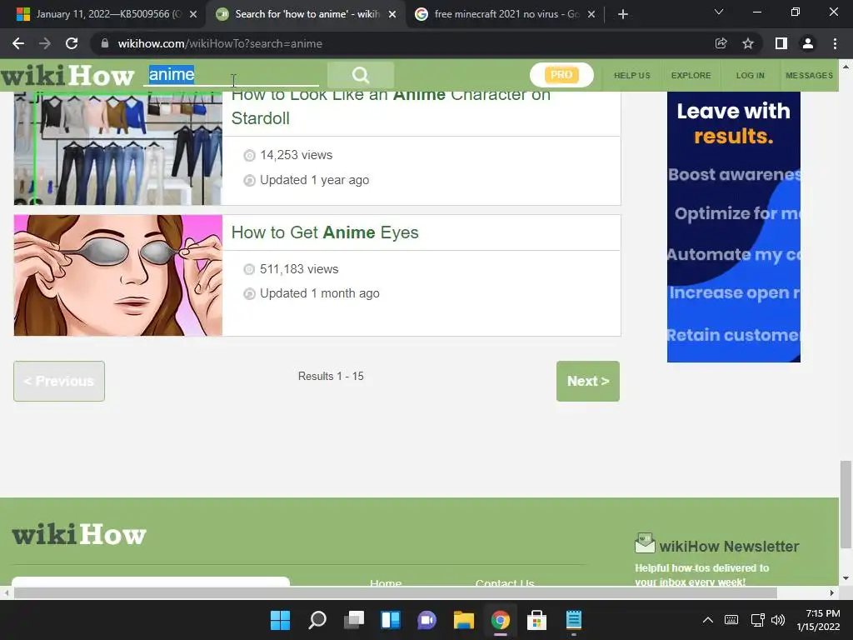The width and height of the screenshot is (853, 640).
Task: Open the clock showing 7:15 PM
Action: click(819, 620)
